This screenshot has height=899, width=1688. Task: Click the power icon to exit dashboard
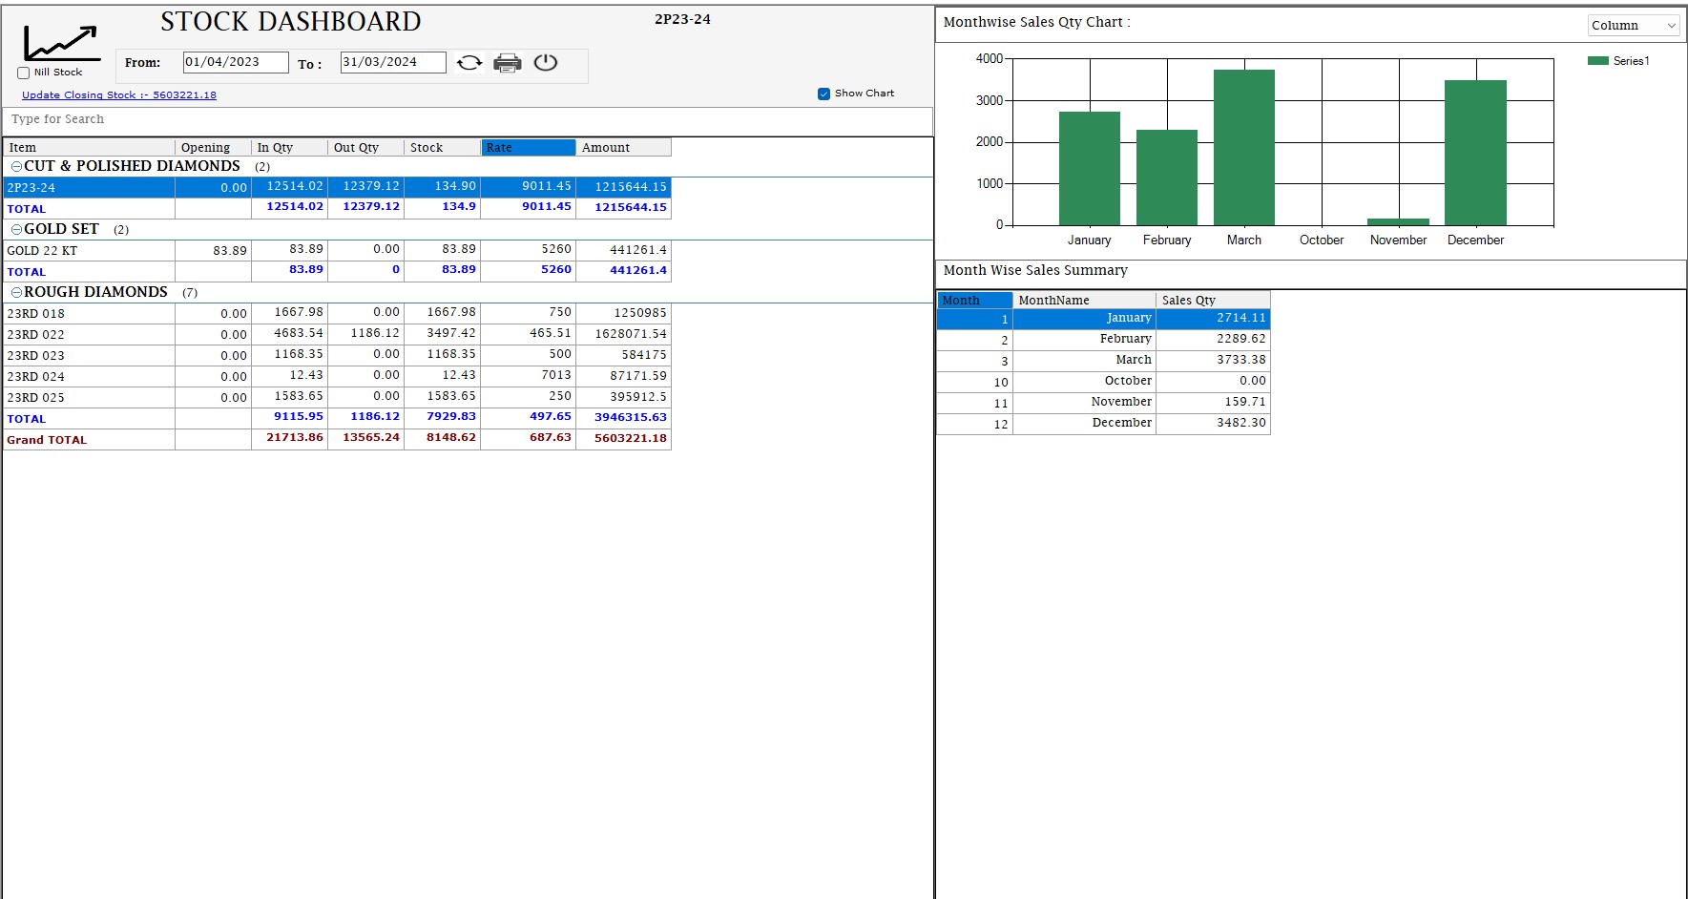546,63
